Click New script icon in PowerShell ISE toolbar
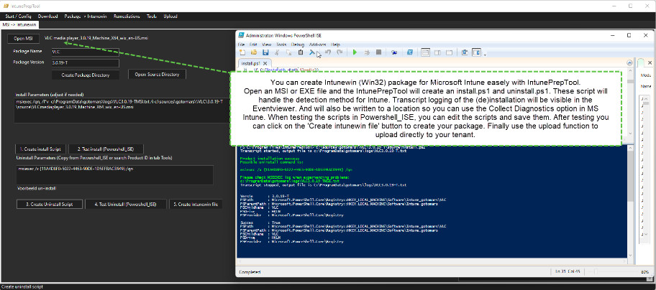 click(242, 52)
